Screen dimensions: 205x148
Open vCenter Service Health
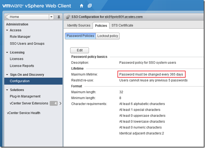(24, 113)
